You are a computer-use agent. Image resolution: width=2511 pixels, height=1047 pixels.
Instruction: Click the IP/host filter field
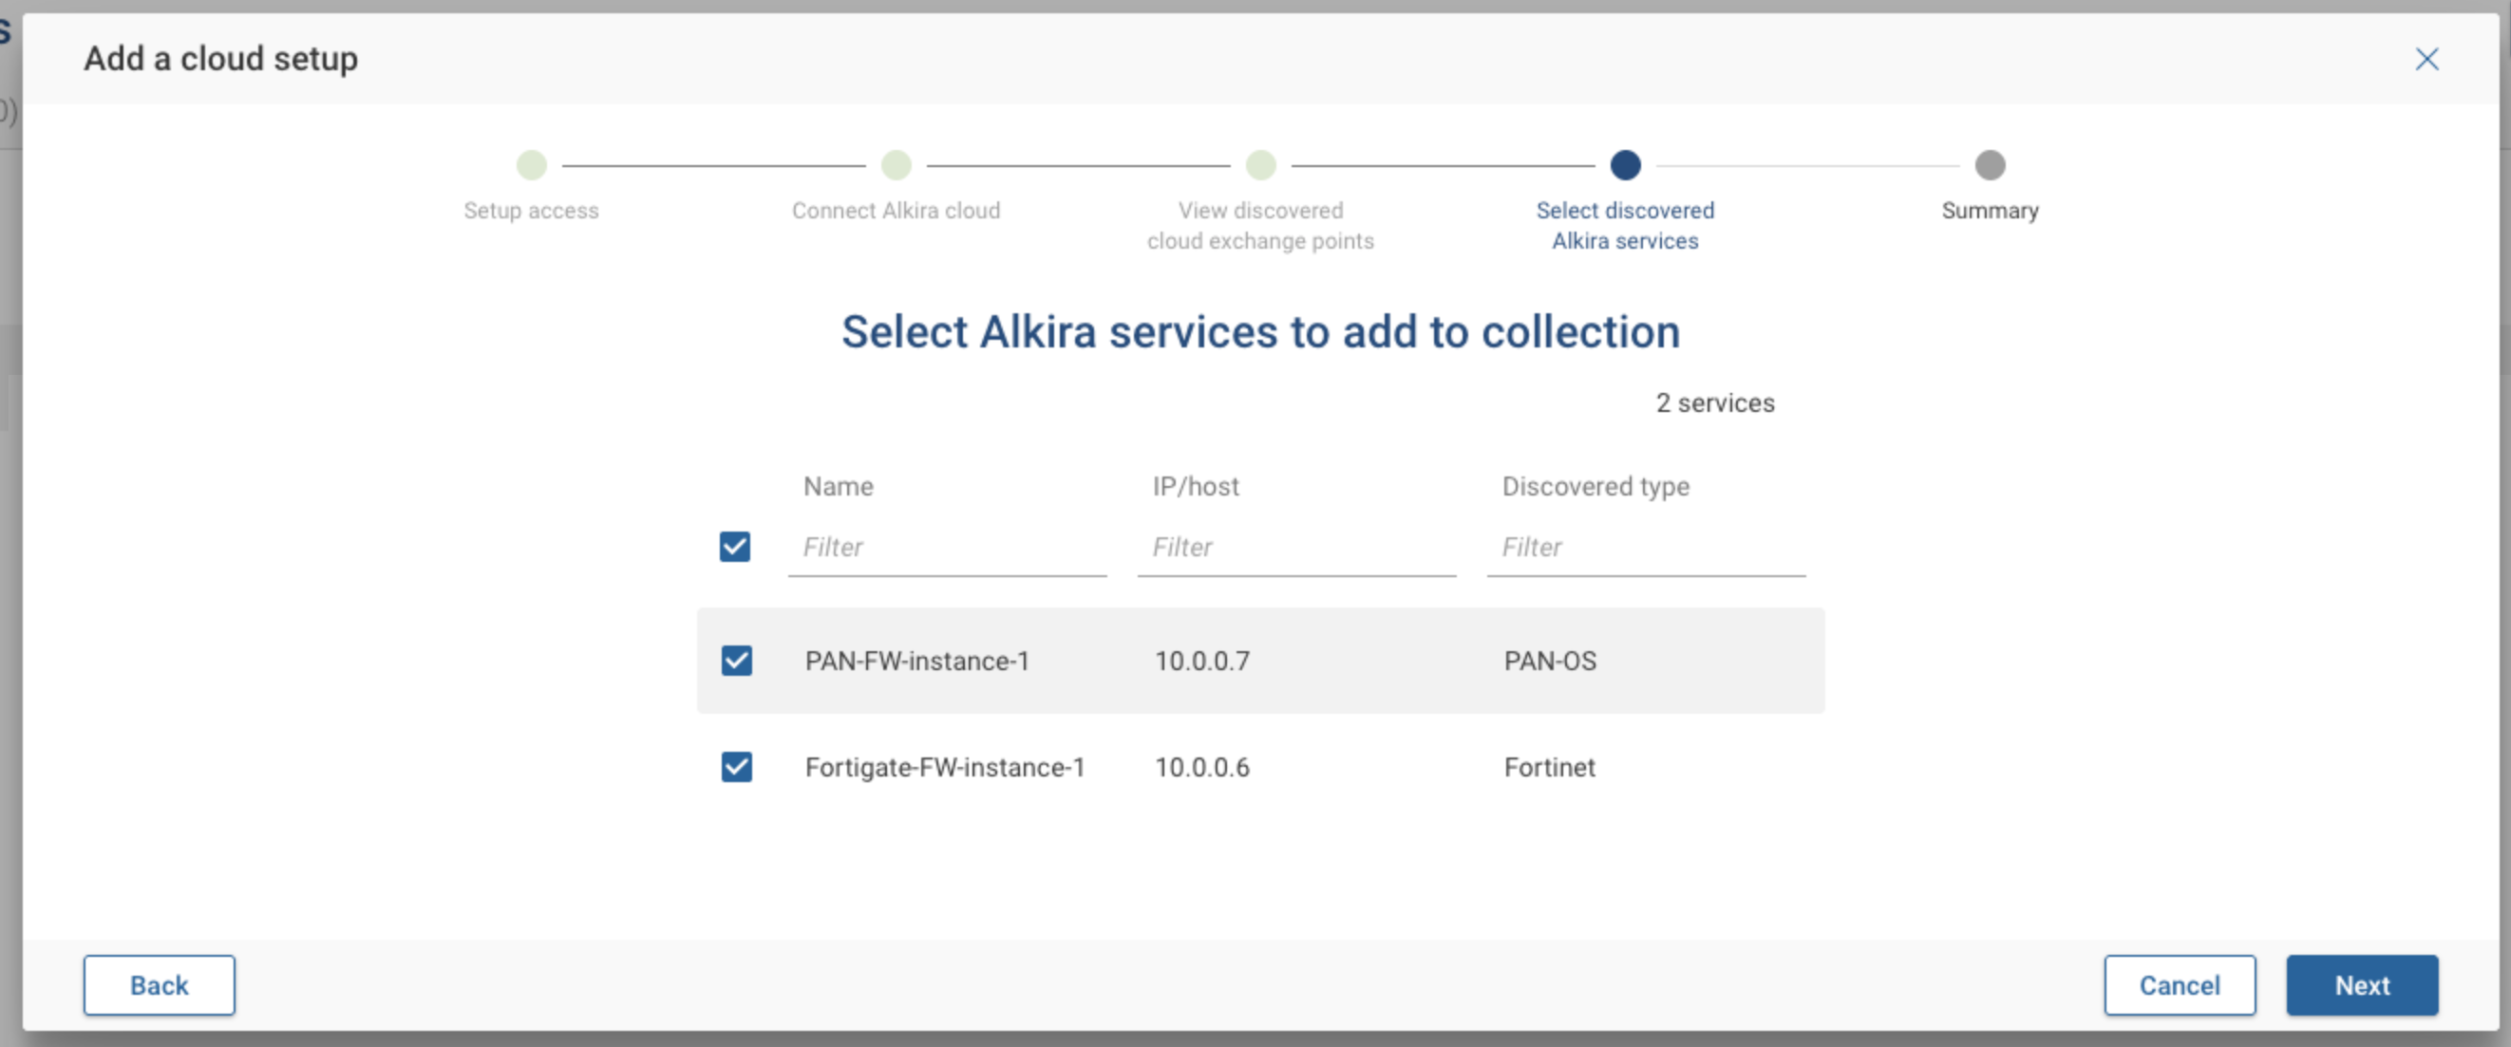pyautogui.click(x=1295, y=548)
